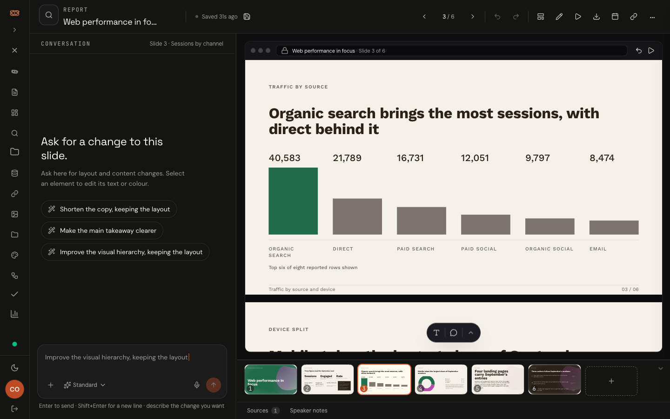The width and height of the screenshot is (670, 419).
Task: Open the grid dashboard icon in sidebar
Action: coord(14,113)
